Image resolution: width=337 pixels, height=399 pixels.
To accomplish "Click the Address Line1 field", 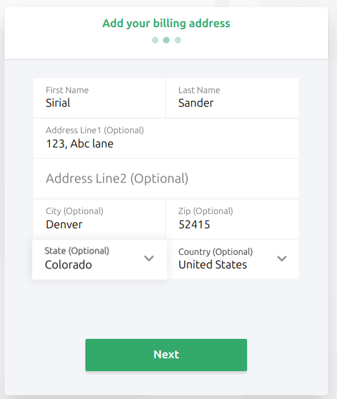I will click(166, 138).
